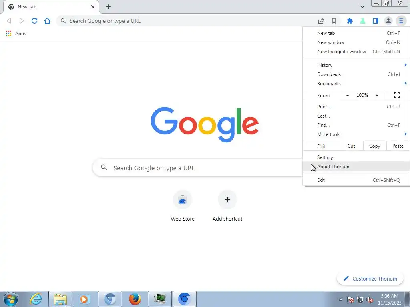410x307 pixels.
Task: Choose New window from the menu
Action: [x=356, y=42]
